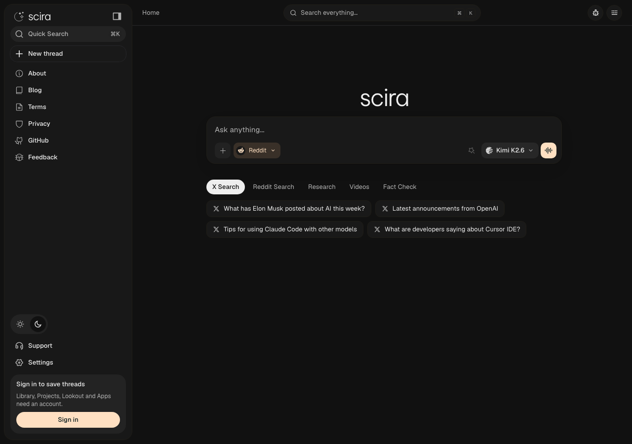The width and height of the screenshot is (632, 444).
Task: Pick the Claude Code tips suggestion
Action: (285, 229)
